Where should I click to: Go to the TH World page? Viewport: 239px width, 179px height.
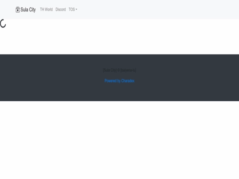tap(46, 9)
